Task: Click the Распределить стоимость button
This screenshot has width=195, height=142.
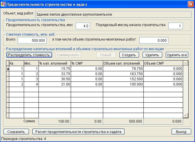Action: pyautogui.click(x=29, y=55)
